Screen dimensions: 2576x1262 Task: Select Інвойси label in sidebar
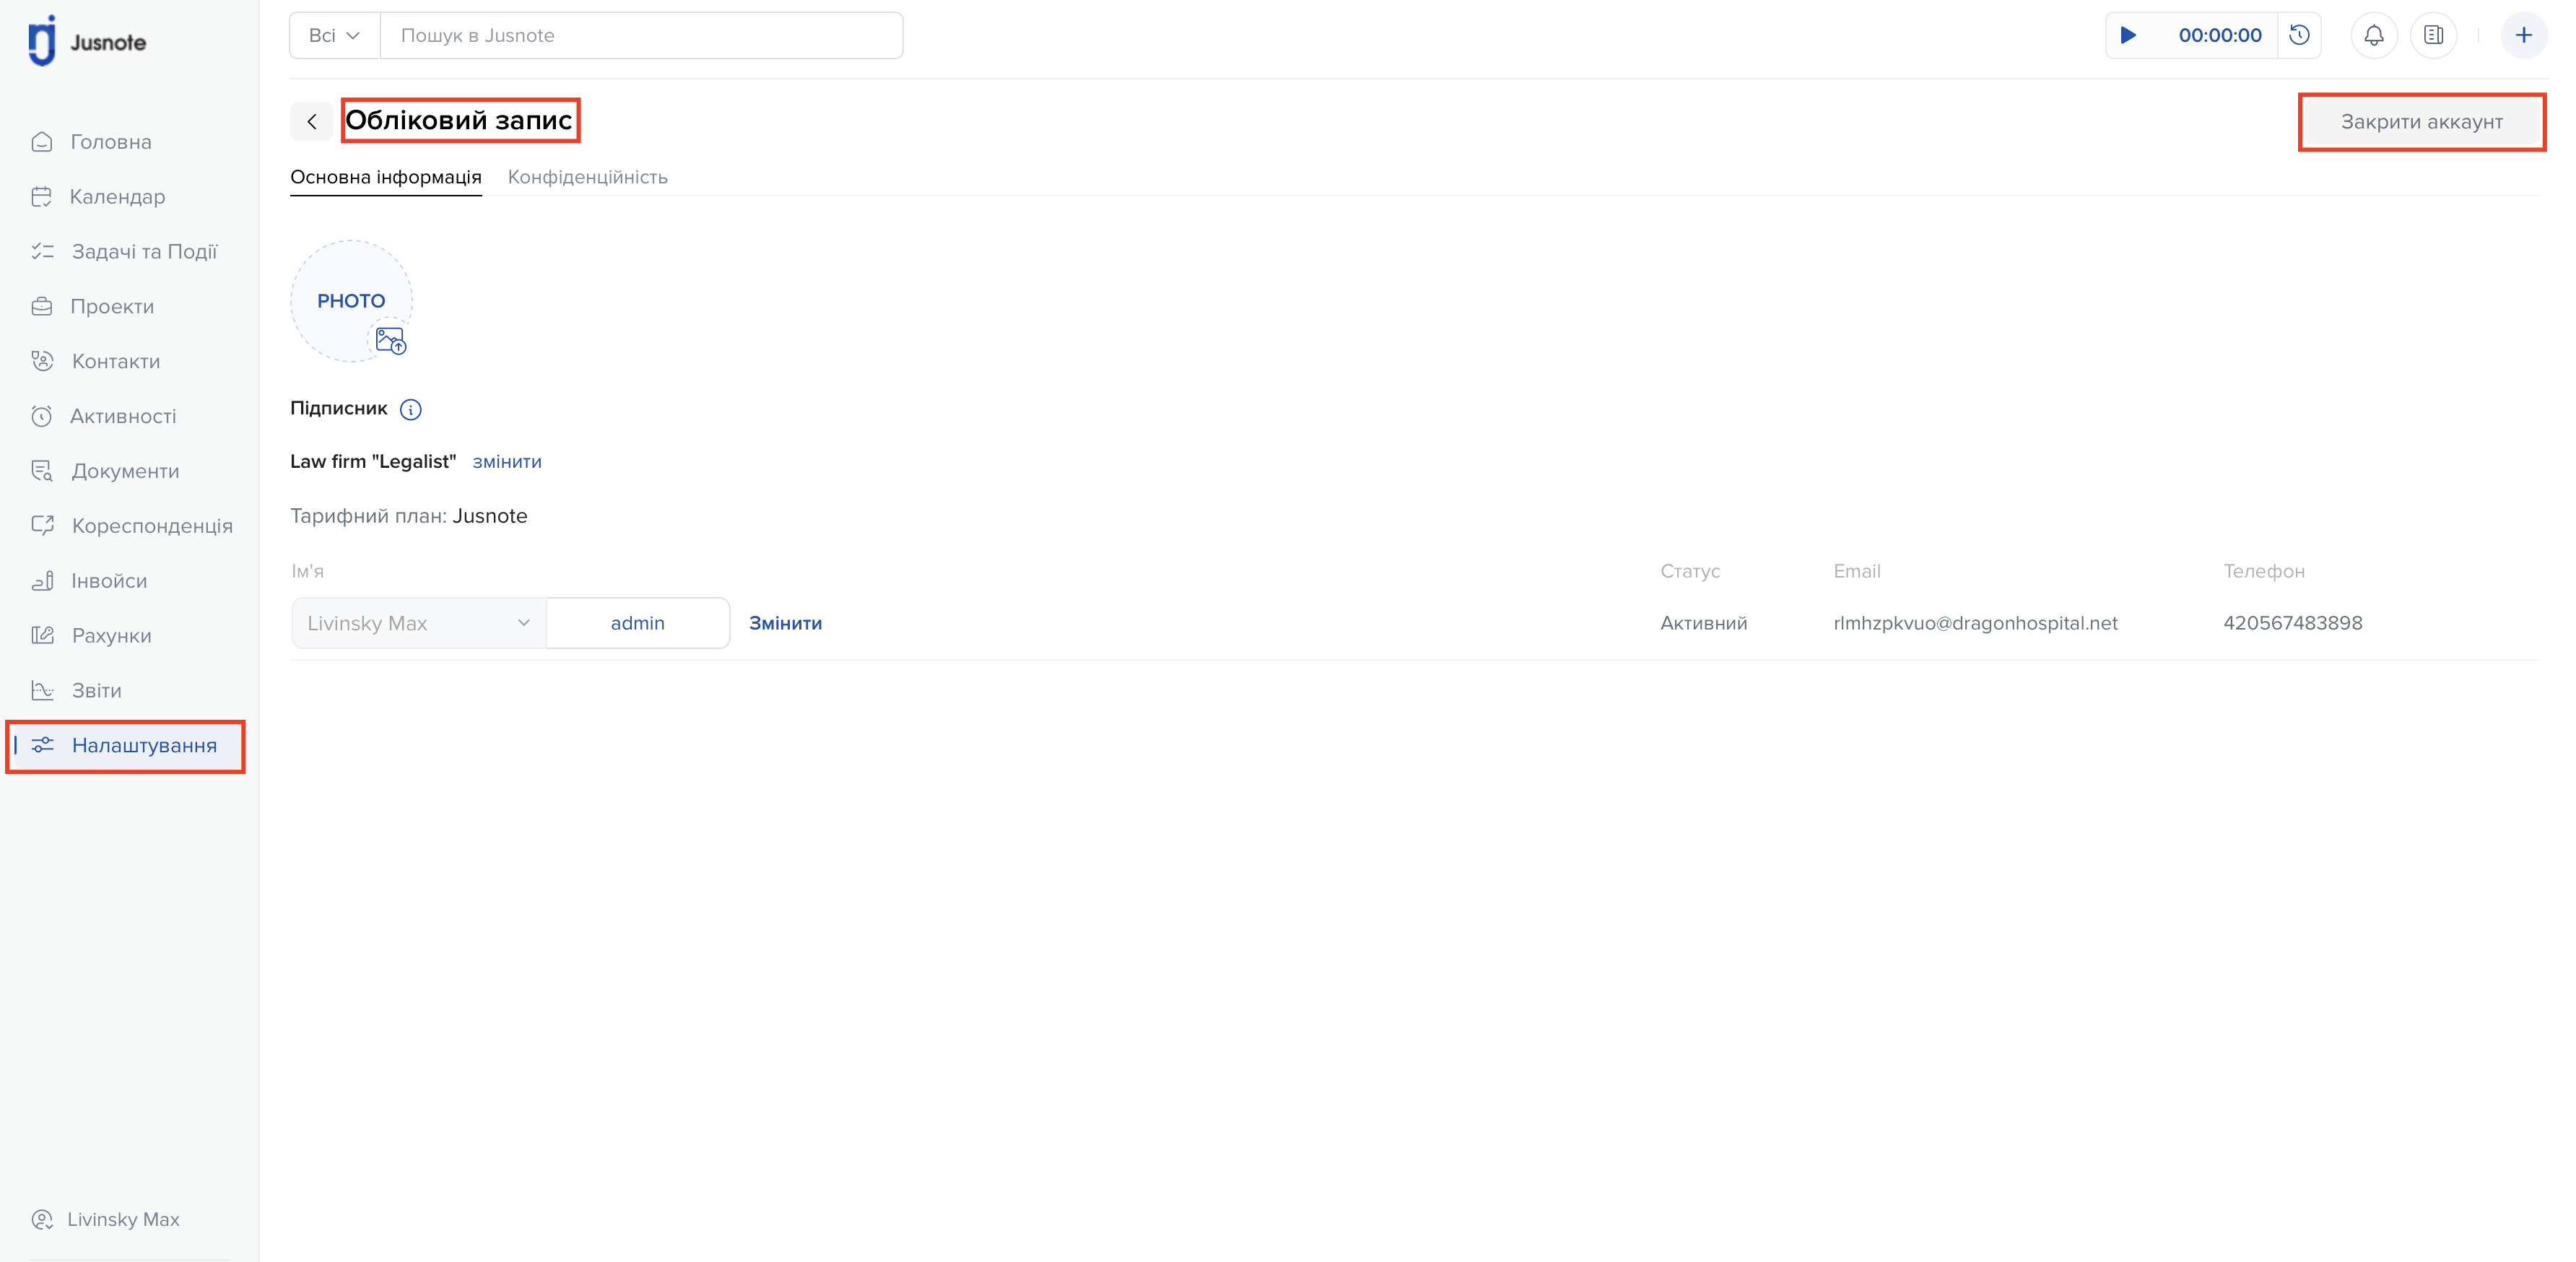pos(109,581)
